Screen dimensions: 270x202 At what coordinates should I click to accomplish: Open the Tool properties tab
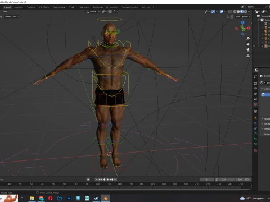(255, 77)
